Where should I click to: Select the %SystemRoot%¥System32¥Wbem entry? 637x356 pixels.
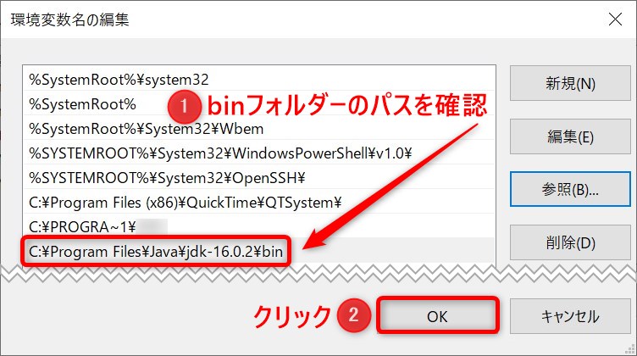pyautogui.click(x=259, y=128)
